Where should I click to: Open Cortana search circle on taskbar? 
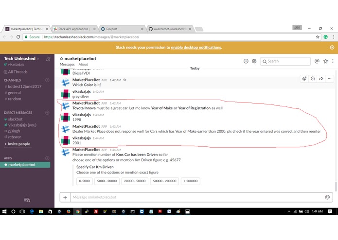(x=13, y=212)
